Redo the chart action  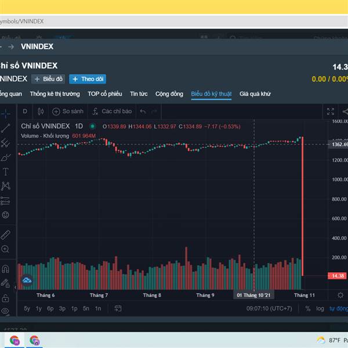[154, 111]
